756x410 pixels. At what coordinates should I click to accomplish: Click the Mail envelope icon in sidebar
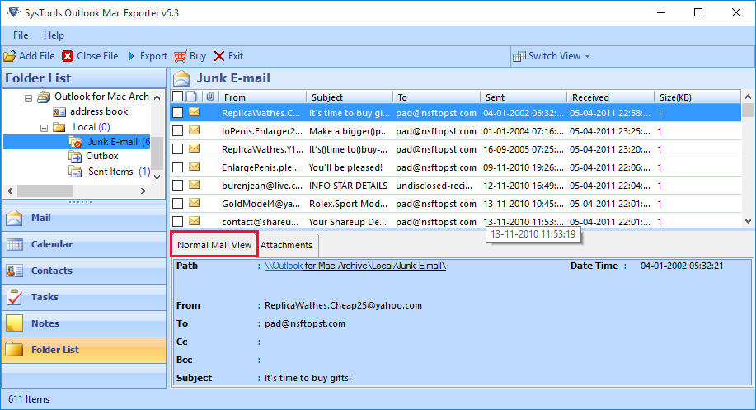[x=15, y=218]
